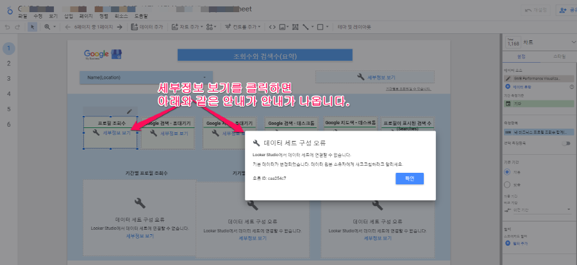Click the Google My Business logo
Image resolution: width=577 pixels, height=265 pixels.
coord(103,54)
